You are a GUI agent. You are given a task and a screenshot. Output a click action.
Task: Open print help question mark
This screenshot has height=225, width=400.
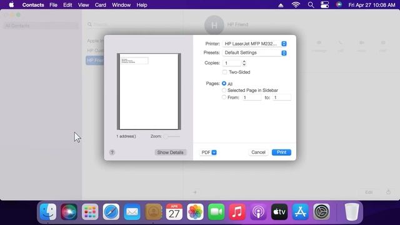point(112,152)
